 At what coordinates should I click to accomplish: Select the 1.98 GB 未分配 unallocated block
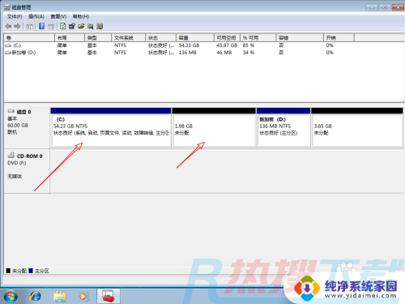pyautogui.click(x=214, y=127)
